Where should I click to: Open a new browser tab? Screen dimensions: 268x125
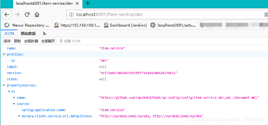coord(88,3)
